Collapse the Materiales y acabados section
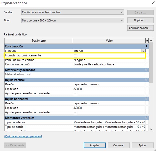The image size is (156, 151). (x=146, y=70)
